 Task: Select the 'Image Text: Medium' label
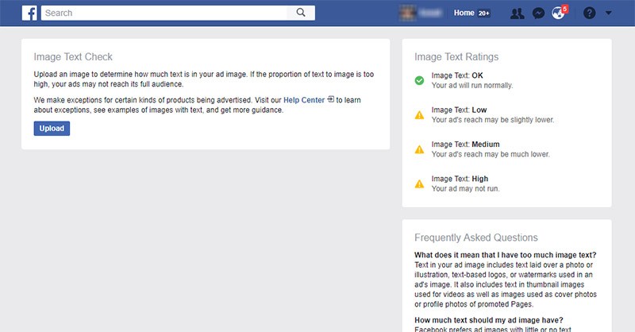pyautogui.click(x=465, y=145)
